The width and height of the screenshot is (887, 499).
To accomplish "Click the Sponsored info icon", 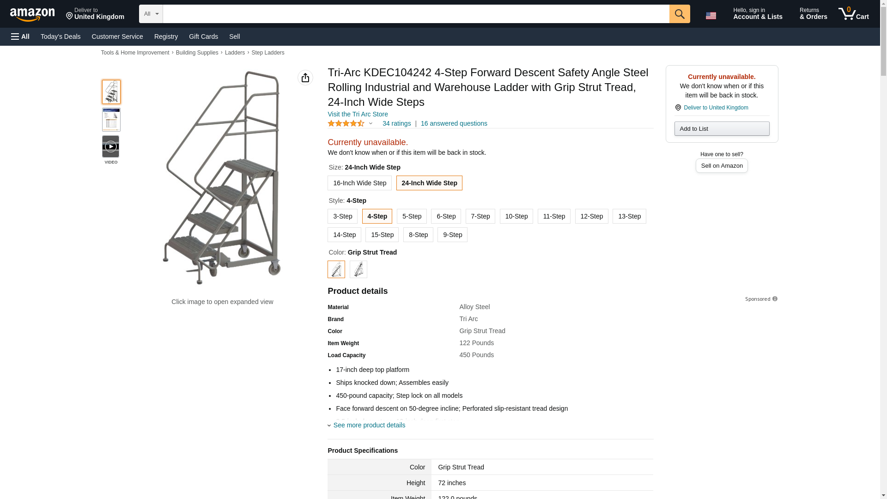I will tap(775, 299).
